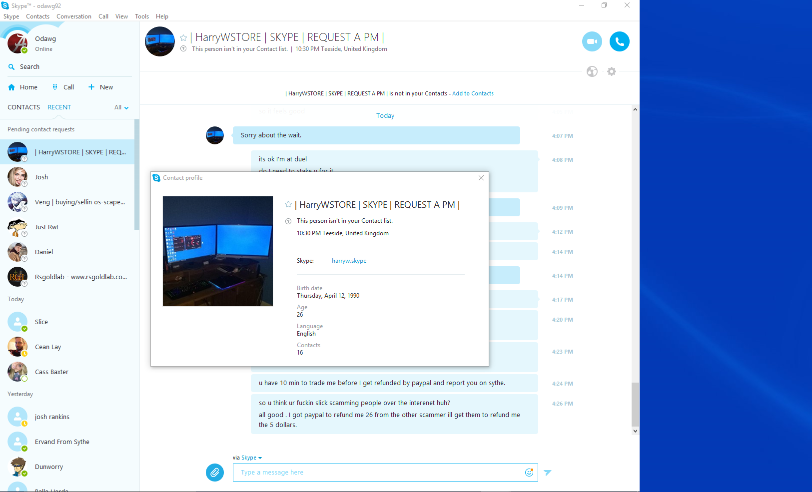Click the Search field in sidebar
This screenshot has width=812, height=492.
69,67
